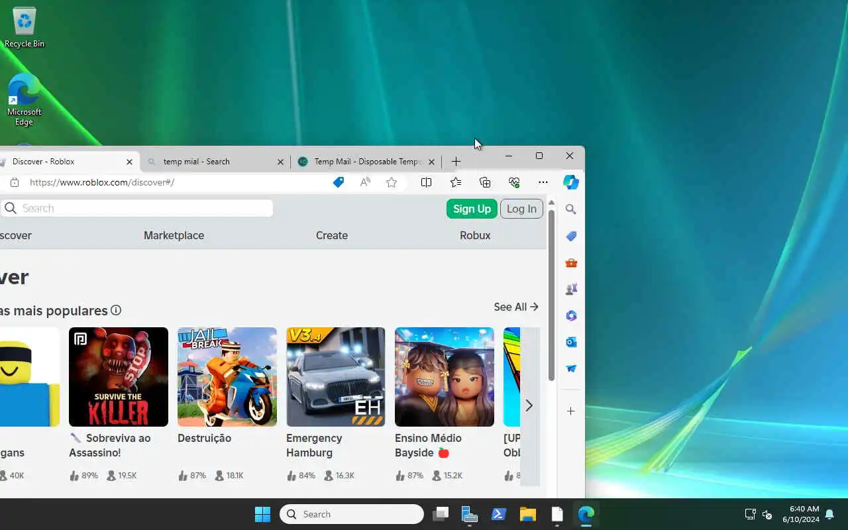Open the Emergency Hamburg thumbnail
This screenshot has height=530, width=848.
click(x=336, y=377)
